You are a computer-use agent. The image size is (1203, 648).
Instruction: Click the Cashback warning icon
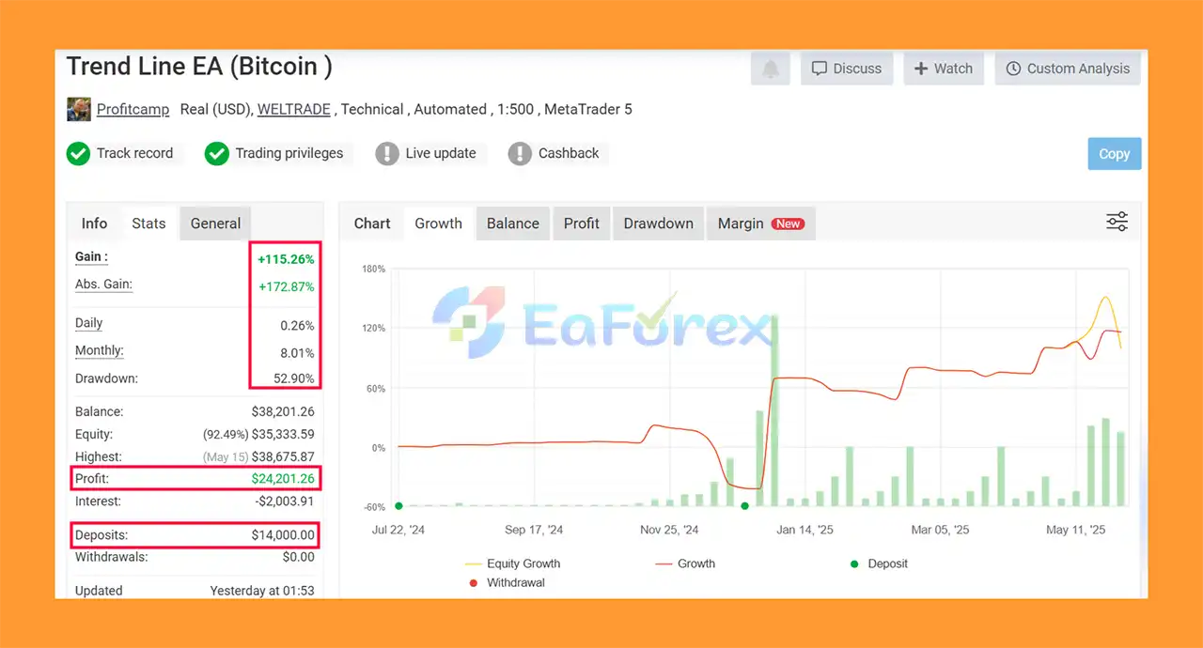520,153
